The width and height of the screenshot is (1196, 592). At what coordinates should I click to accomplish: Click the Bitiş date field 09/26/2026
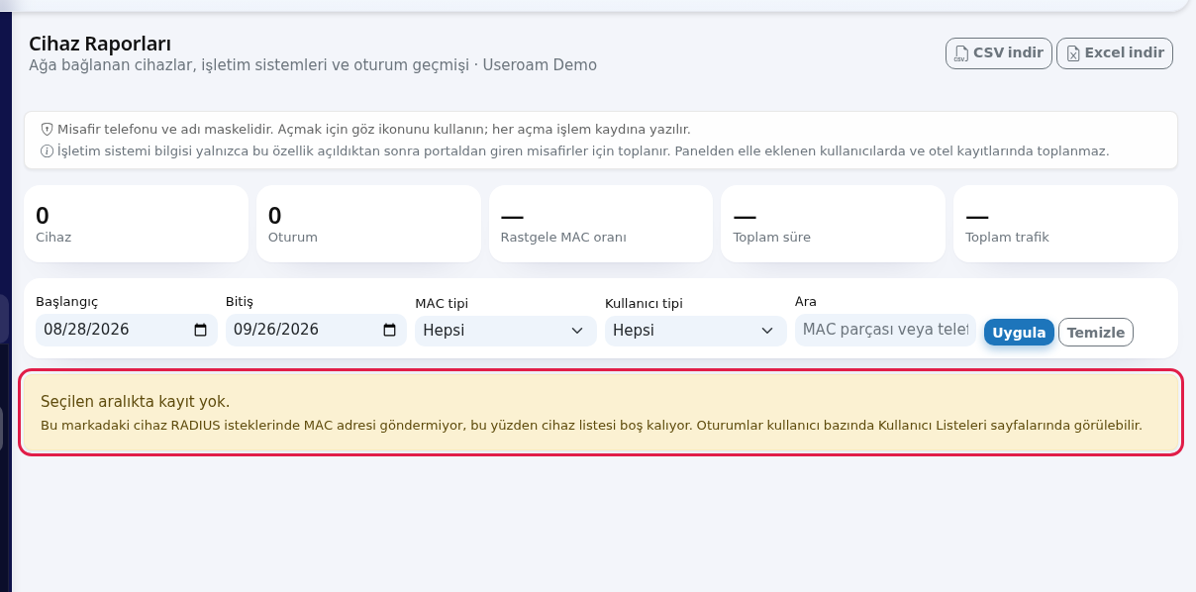[x=316, y=331]
